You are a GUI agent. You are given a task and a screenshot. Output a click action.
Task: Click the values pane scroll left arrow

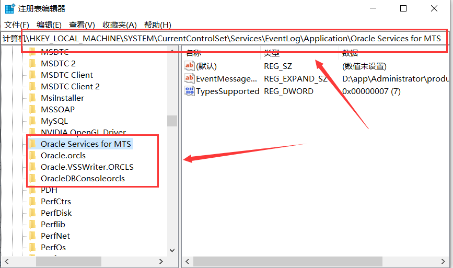pos(188,262)
